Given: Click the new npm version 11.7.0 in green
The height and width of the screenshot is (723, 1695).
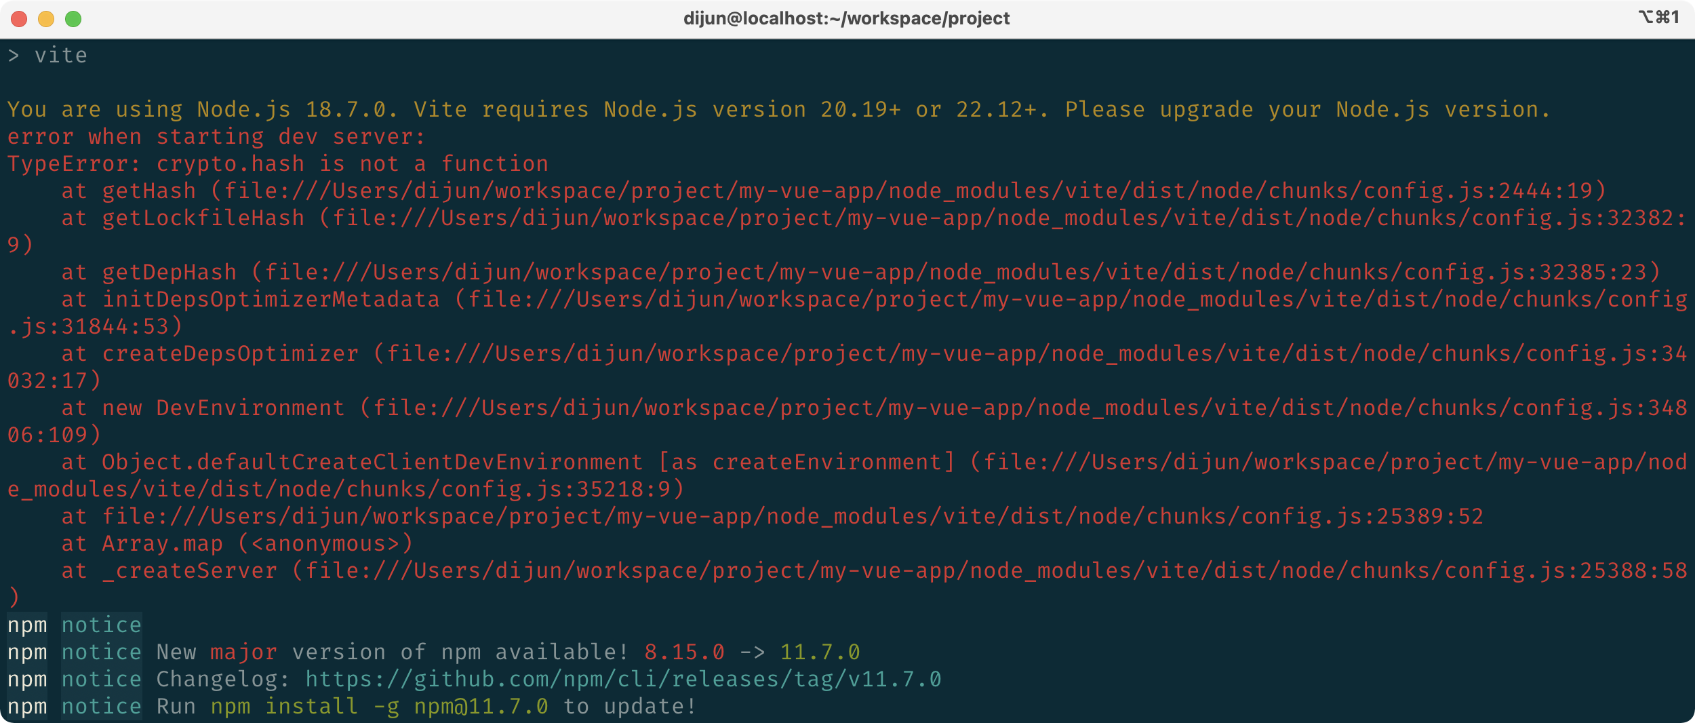Looking at the screenshot, I should point(820,652).
